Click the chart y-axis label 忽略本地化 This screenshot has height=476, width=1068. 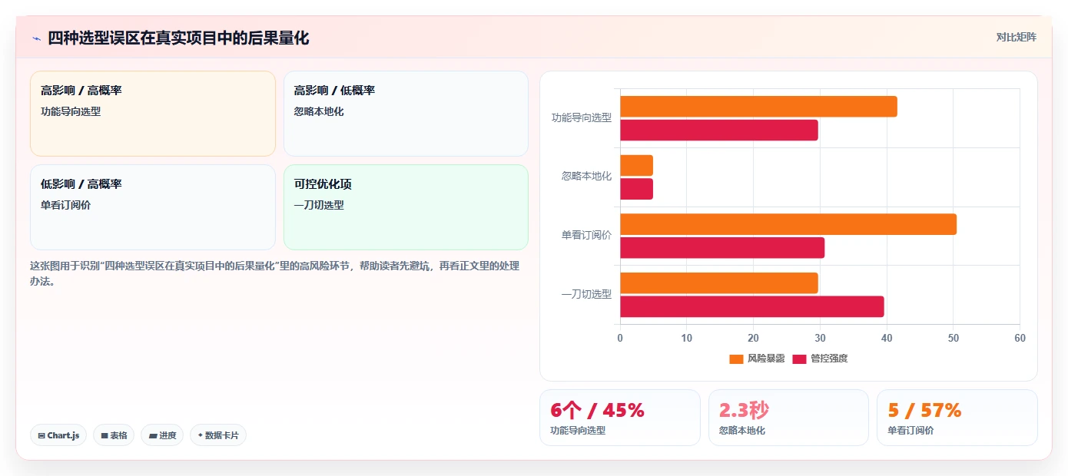coord(586,176)
